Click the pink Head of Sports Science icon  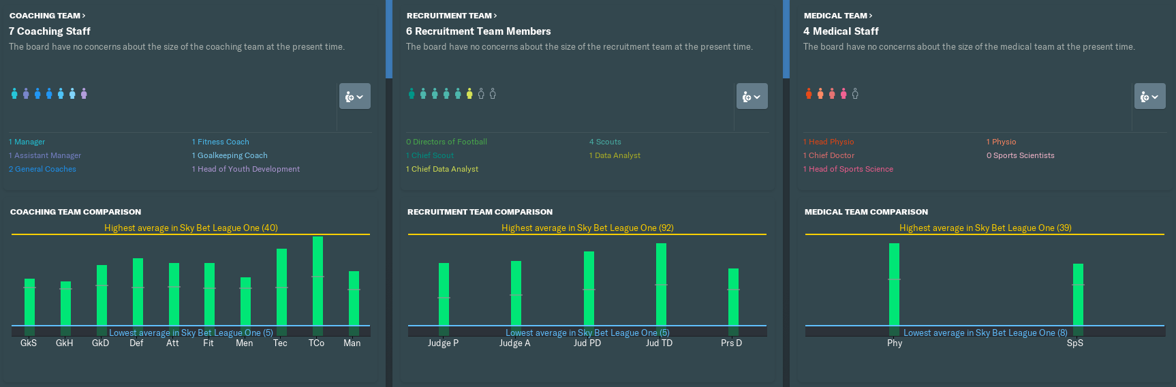pos(844,94)
